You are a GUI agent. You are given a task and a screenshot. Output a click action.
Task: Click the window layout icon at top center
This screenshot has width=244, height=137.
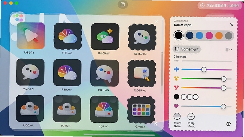[x=123, y=5]
